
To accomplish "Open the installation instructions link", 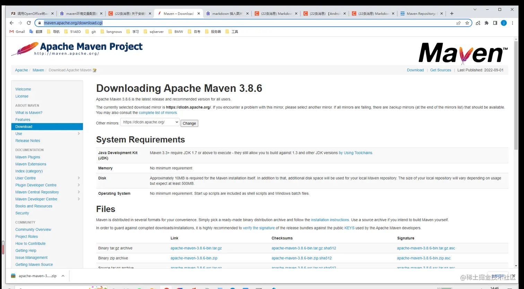I will [330, 220].
